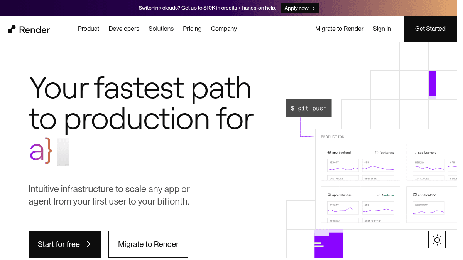Viewport: 463px width, 260px height.
Task: Click the database icon beside app-database
Action: tap(329, 195)
